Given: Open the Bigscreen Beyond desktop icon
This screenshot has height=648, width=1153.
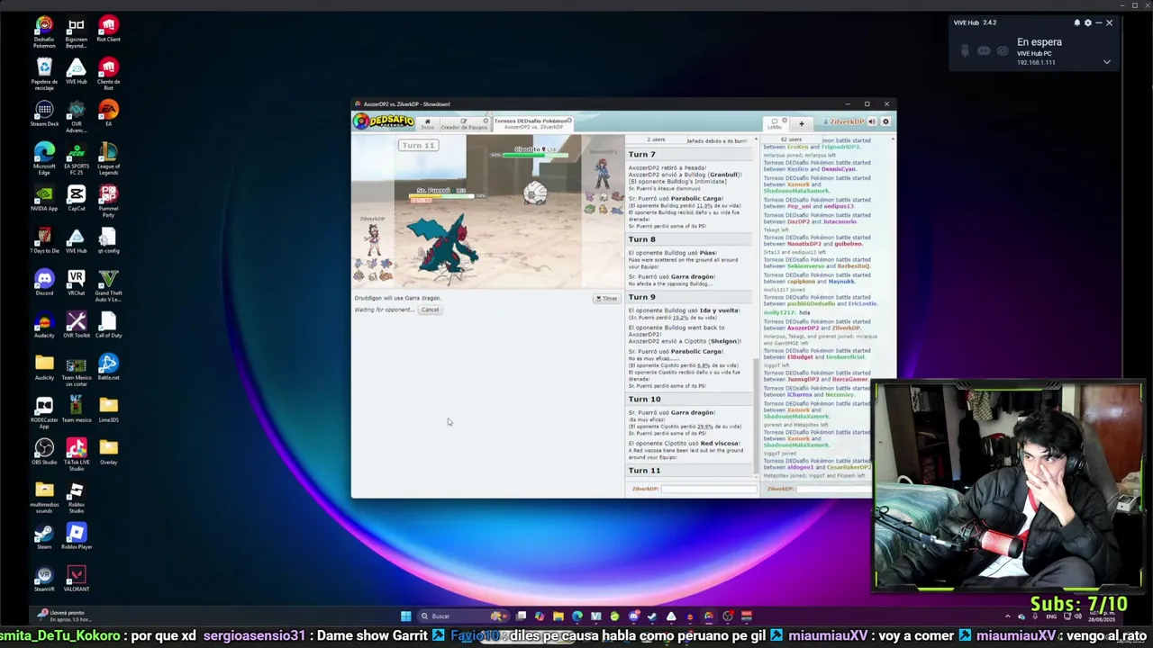Looking at the screenshot, I should pos(77,31).
